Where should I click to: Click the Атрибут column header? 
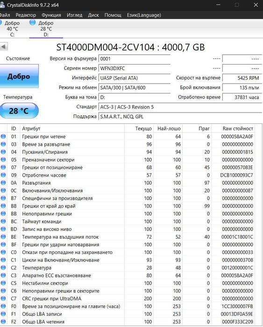point(72,128)
